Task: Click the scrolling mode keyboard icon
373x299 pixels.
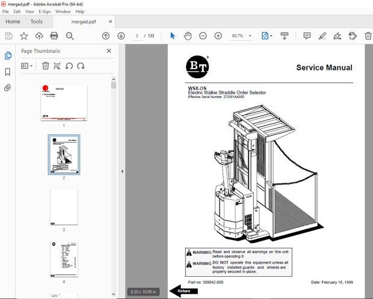Action: pos(285,36)
